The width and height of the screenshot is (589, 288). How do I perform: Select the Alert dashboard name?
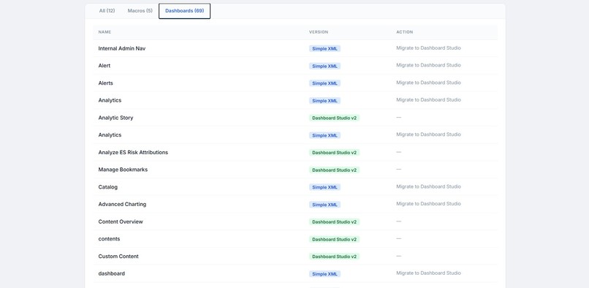[x=104, y=66]
